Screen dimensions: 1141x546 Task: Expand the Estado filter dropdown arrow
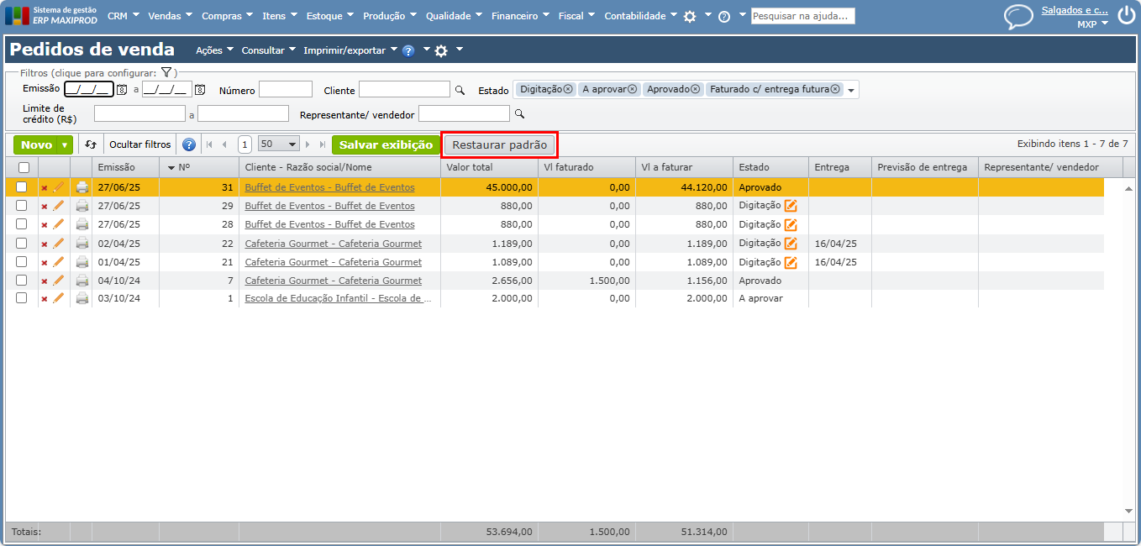851,91
